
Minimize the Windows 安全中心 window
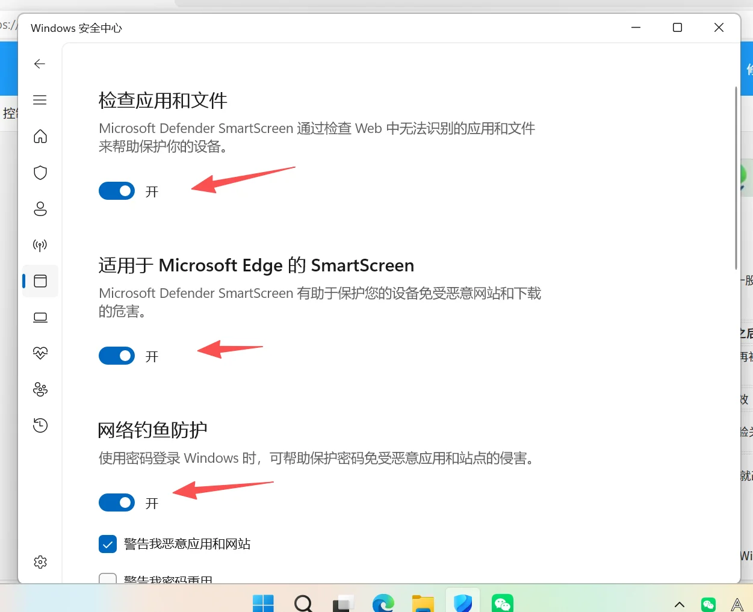[x=636, y=28]
